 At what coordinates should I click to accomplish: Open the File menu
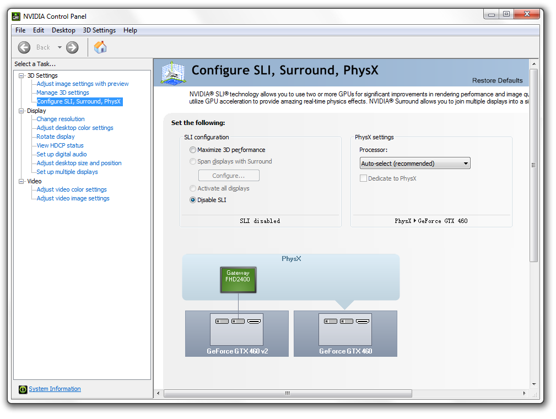click(20, 30)
